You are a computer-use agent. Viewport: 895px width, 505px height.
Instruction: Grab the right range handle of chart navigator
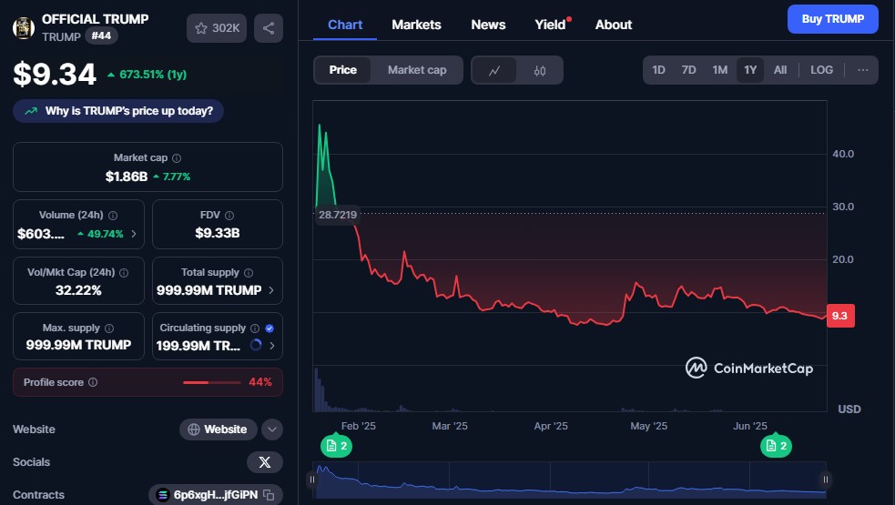pos(826,480)
